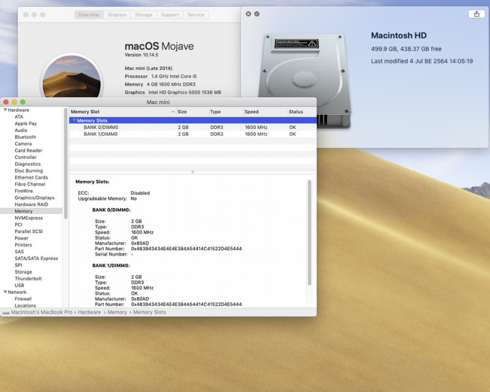Switch to the Overview tab
490x392 pixels.
click(89, 15)
